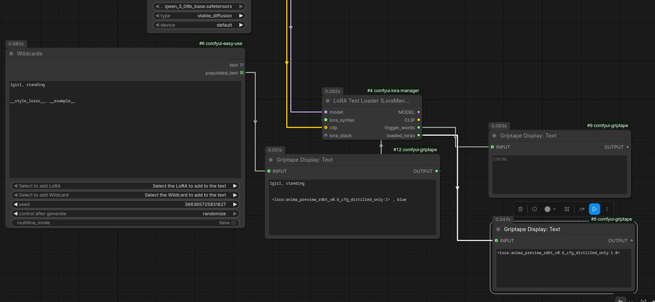Open more options three-dot menu in selection toolbar
The height and width of the screenshot is (302, 655).
pyautogui.click(x=607, y=209)
